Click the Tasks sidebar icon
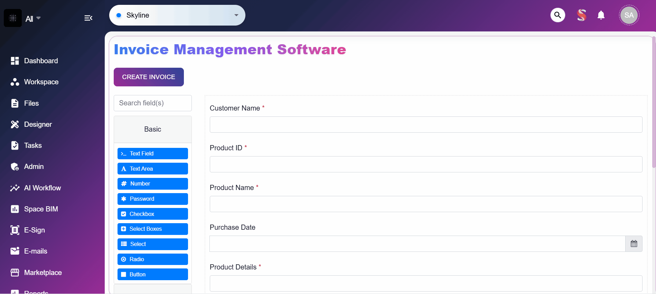 [15, 145]
